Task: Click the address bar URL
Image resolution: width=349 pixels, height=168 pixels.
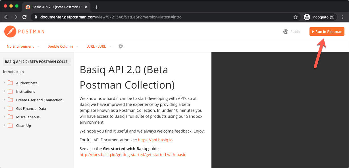Action: 111,17
